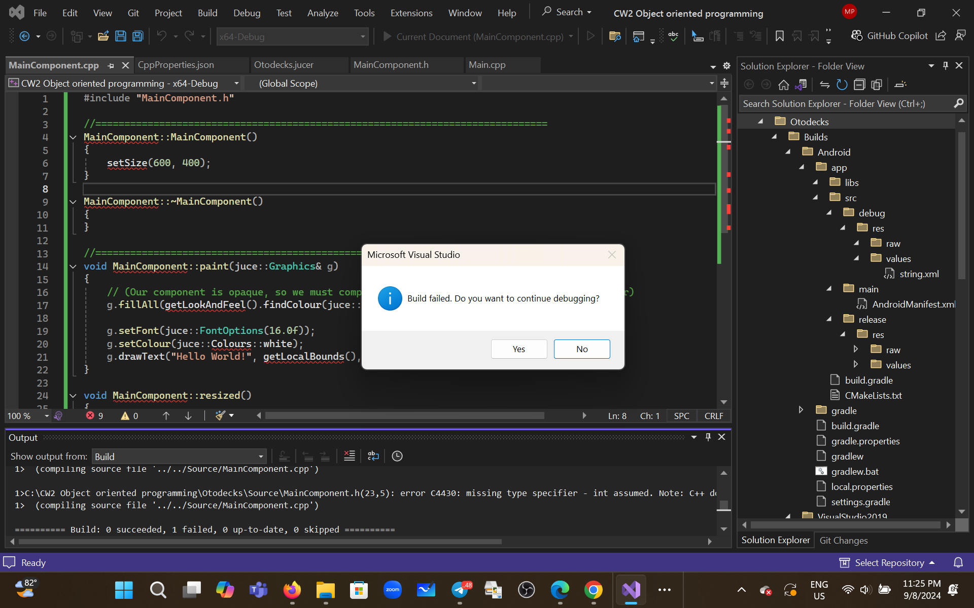Open the Home button in Solution Explorer
Viewport: 974px width, 608px height.
[784, 84]
